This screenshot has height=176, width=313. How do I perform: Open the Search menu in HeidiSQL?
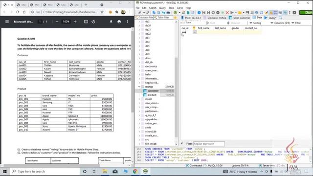click(153, 8)
